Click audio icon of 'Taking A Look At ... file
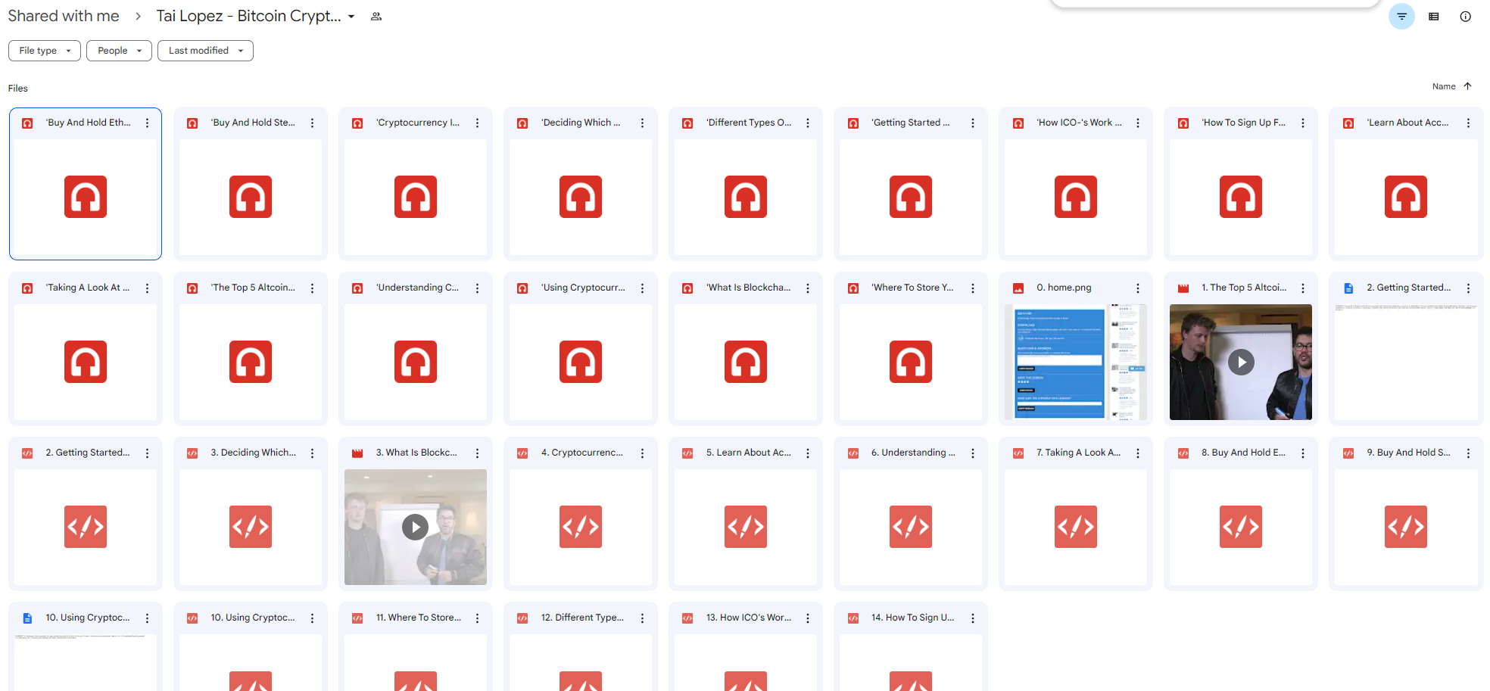Image resolution: width=1490 pixels, height=691 pixels. [27, 288]
